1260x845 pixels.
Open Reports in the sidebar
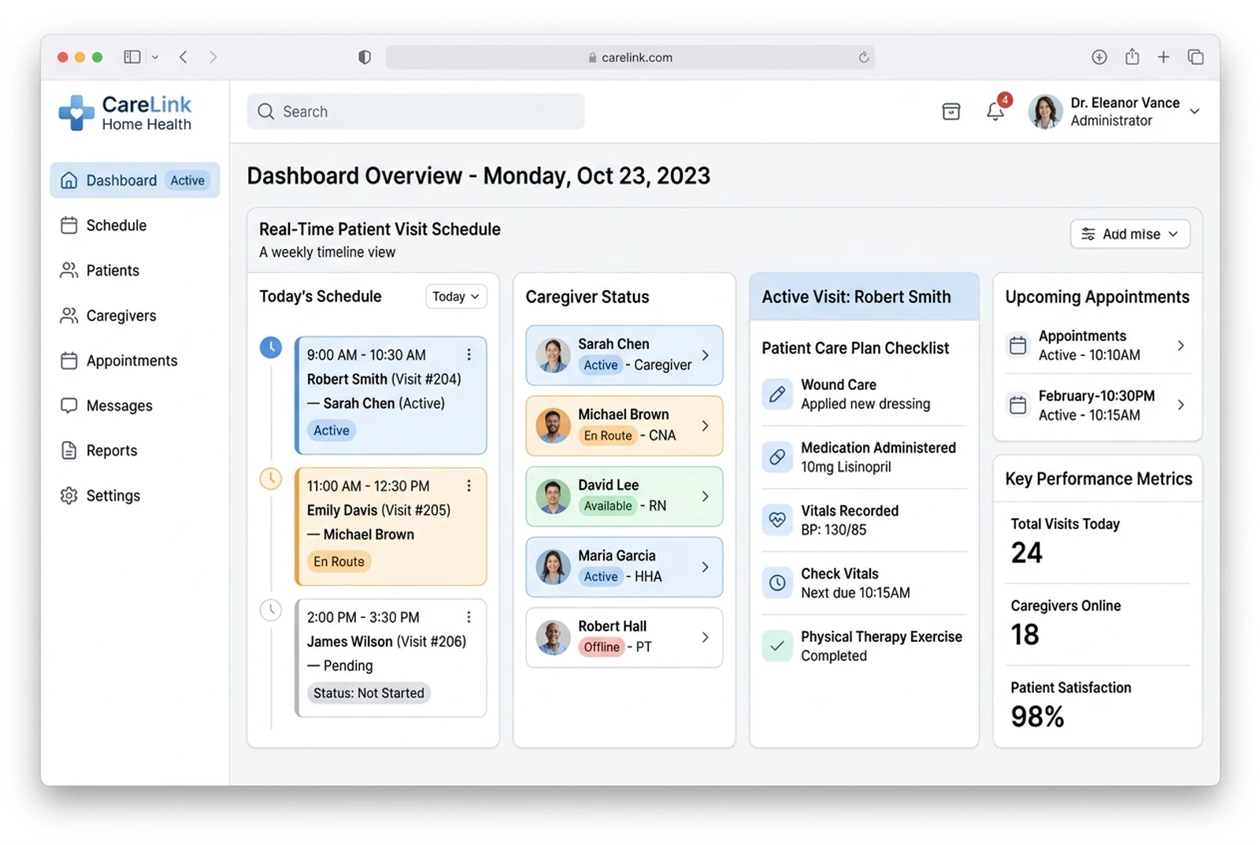pyautogui.click(x=134, y=450)
